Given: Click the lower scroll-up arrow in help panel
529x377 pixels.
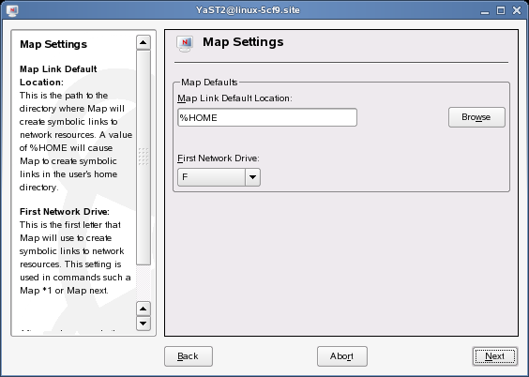Looking at the screenshot, I should click(x=144, y=309).
